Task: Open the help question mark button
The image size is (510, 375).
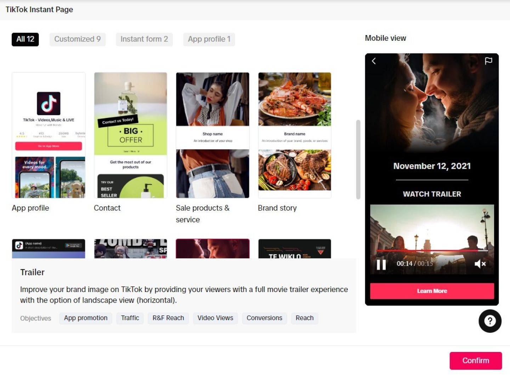Action: [490, 321]
